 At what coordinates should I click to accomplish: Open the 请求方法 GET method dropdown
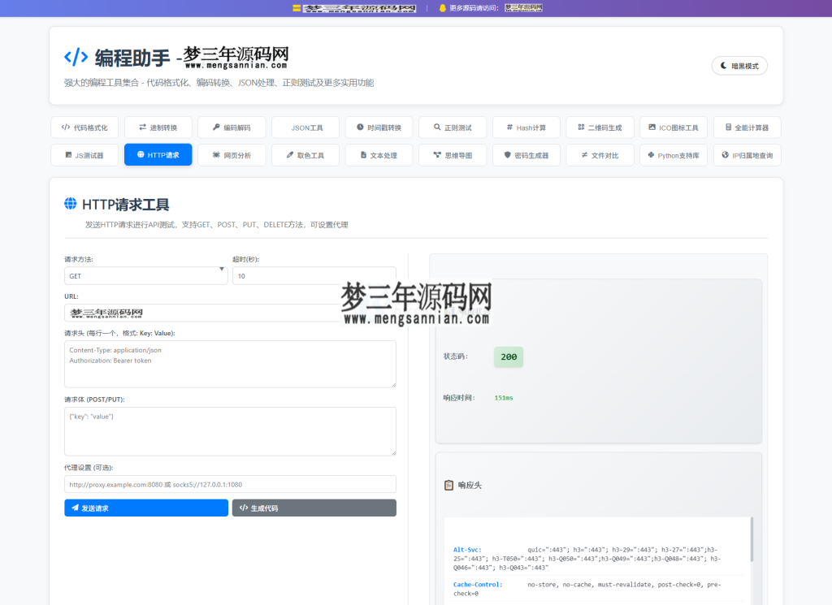tap(145, 275)
